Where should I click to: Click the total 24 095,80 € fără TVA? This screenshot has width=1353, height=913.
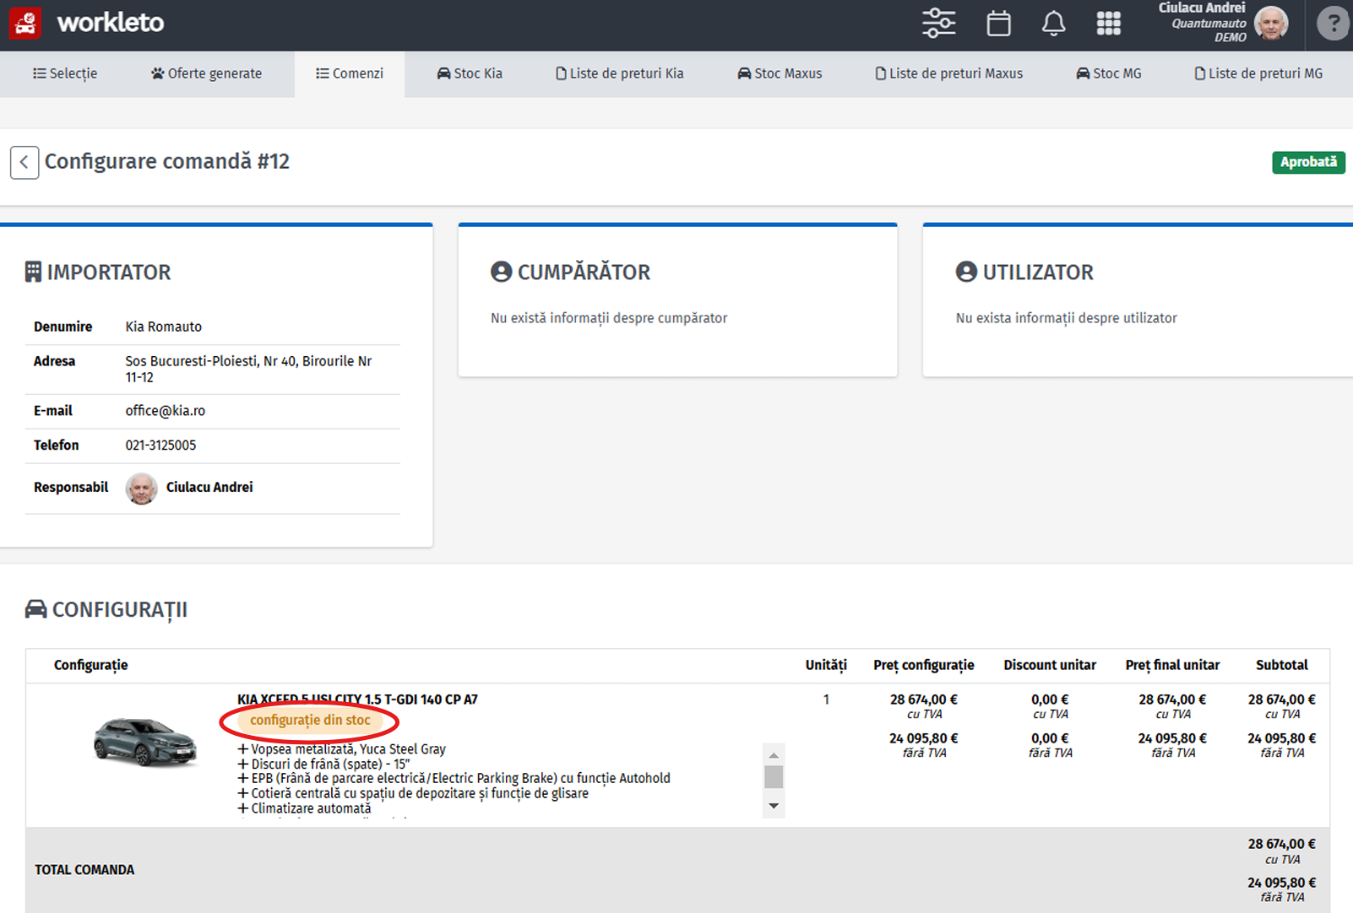[x=1282, y=889]
